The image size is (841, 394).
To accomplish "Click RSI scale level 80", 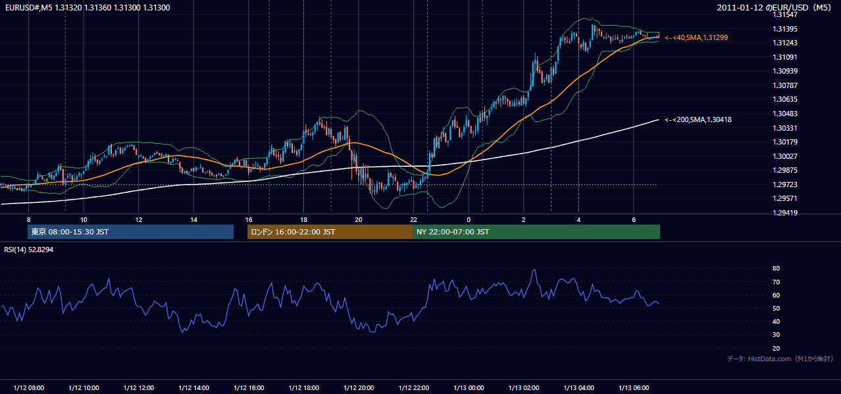I will pos(777,269).
